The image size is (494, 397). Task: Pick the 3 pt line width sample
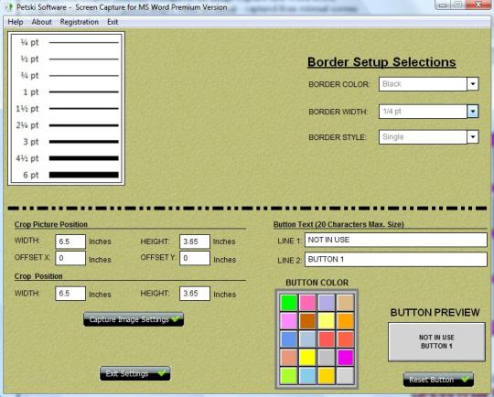tap(70, 142)
